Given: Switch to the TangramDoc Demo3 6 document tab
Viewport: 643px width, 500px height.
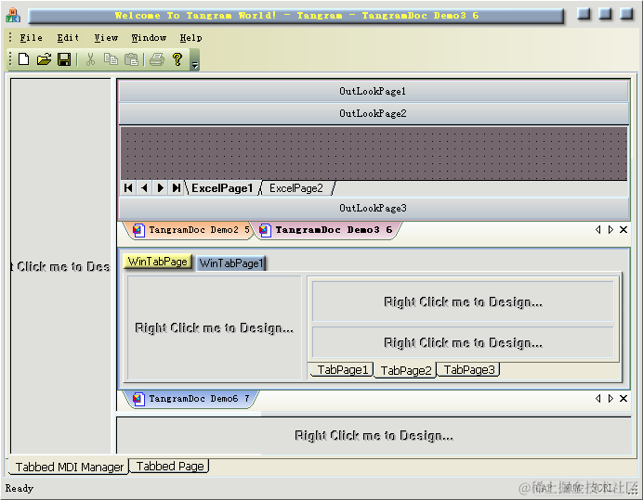Looking at the screenshot, I should click(x=326, y=230).
